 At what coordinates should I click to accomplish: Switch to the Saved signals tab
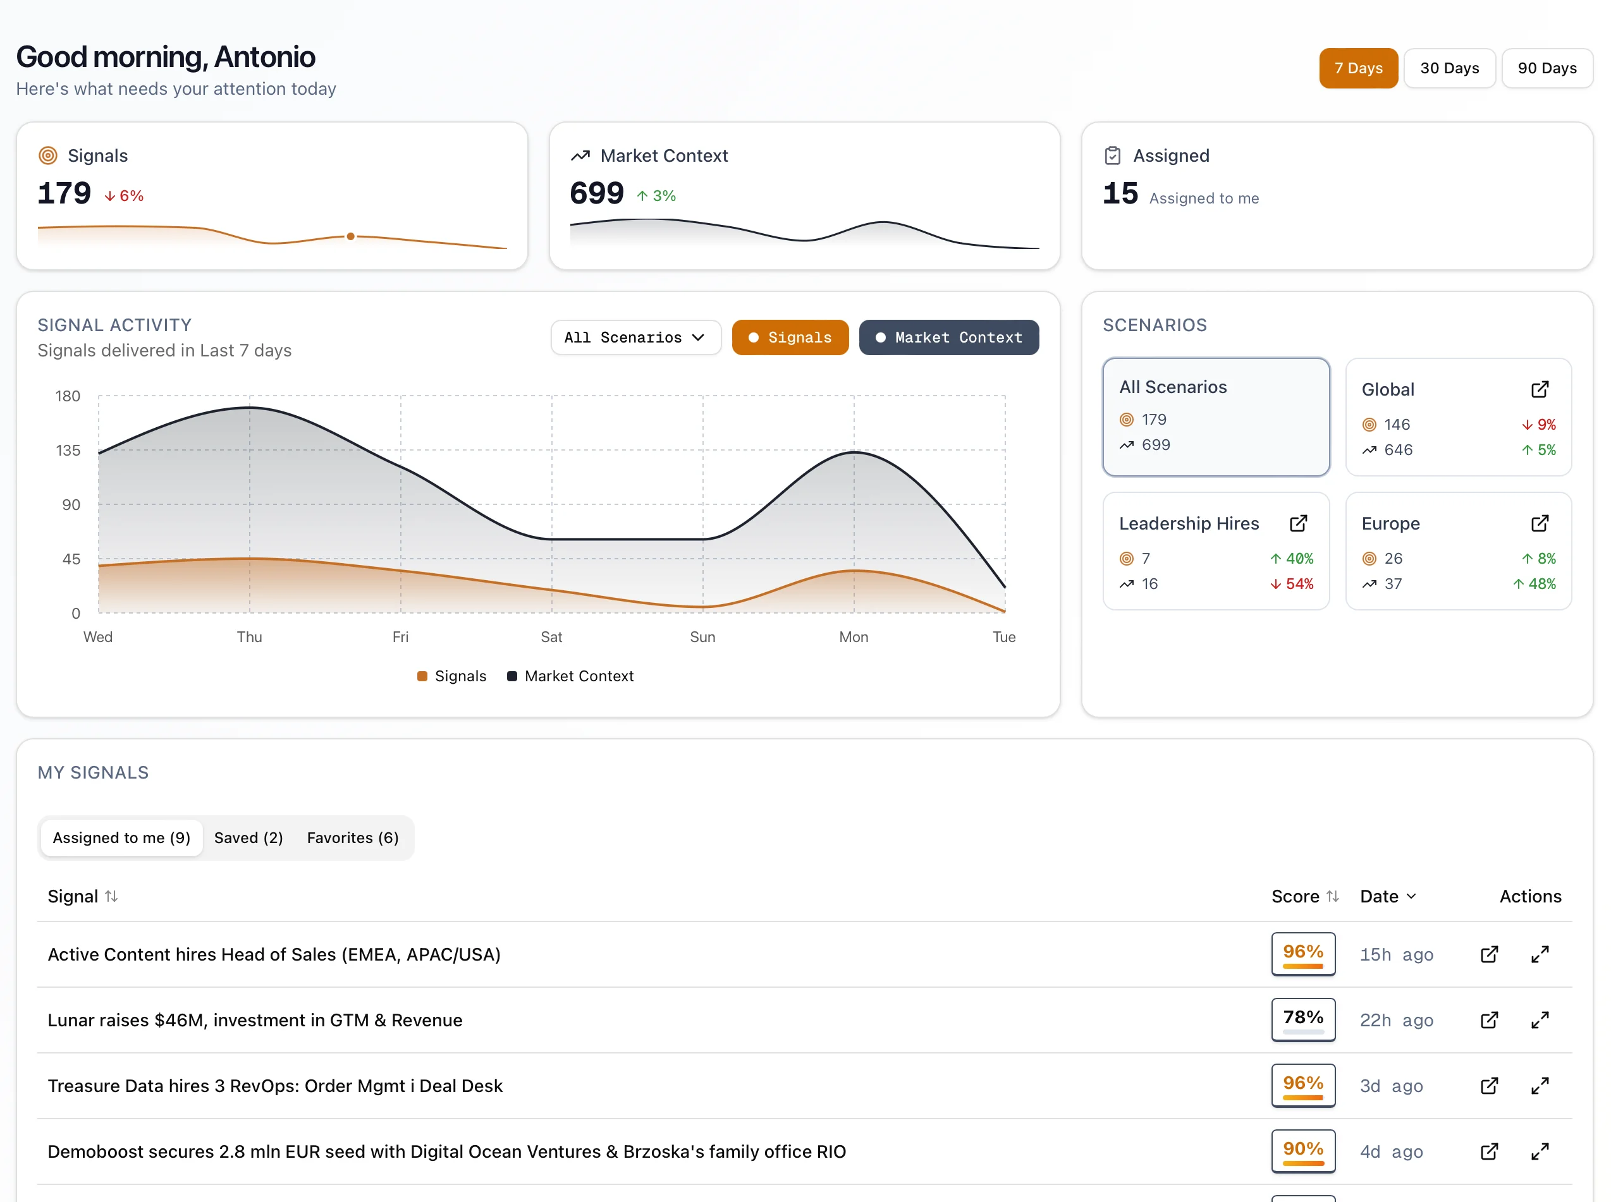[x=248, y=837]
